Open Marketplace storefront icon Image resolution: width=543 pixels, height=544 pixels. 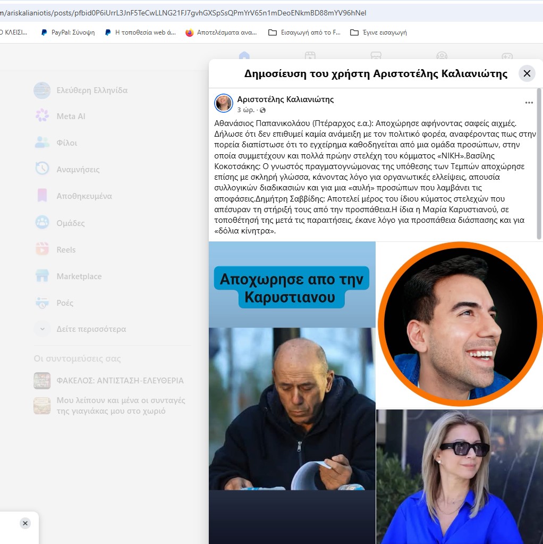[x=42, y=276]
